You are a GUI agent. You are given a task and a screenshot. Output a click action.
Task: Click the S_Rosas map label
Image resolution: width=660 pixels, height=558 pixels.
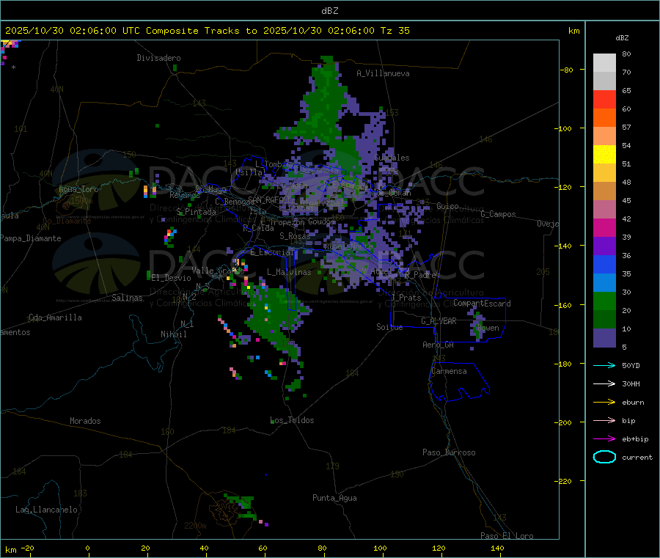[295, 236]
